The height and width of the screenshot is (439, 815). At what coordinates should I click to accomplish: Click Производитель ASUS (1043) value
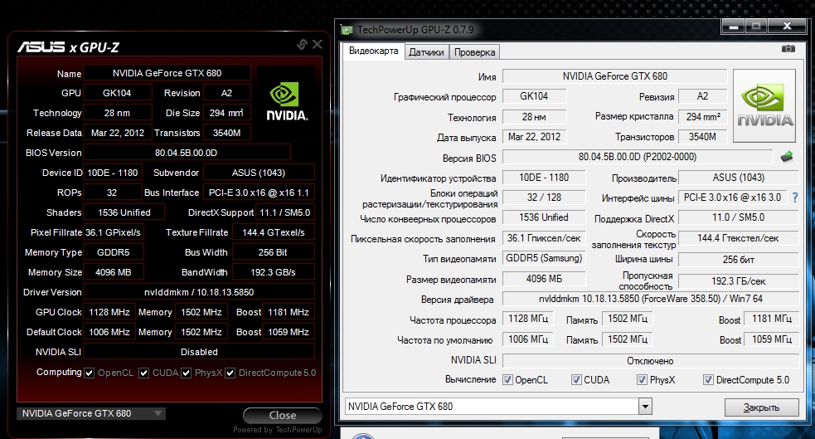click(739, 178)
